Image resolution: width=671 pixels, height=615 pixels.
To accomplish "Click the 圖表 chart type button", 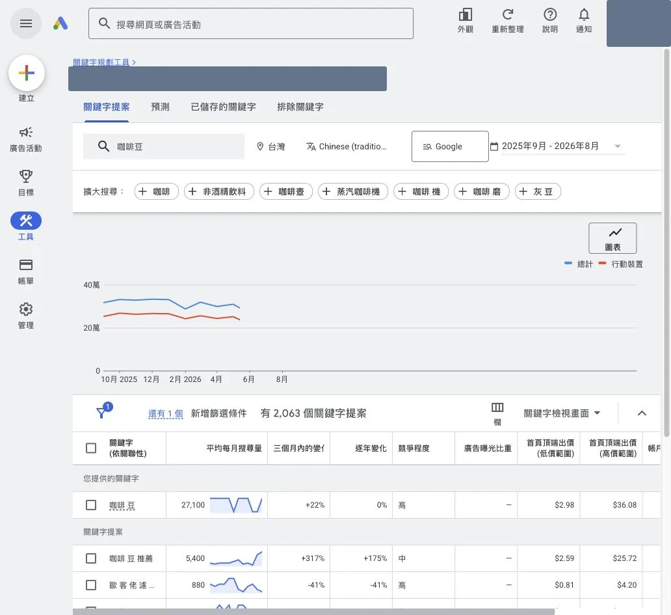I will coord(612,238).
